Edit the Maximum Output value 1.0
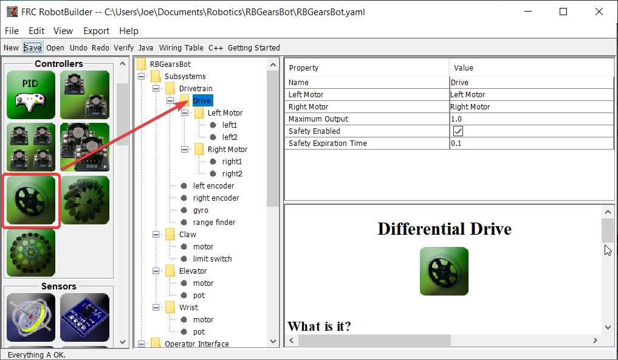 point(531,119)
